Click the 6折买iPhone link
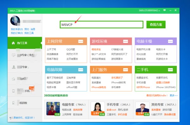 click(x=143, y=87)
